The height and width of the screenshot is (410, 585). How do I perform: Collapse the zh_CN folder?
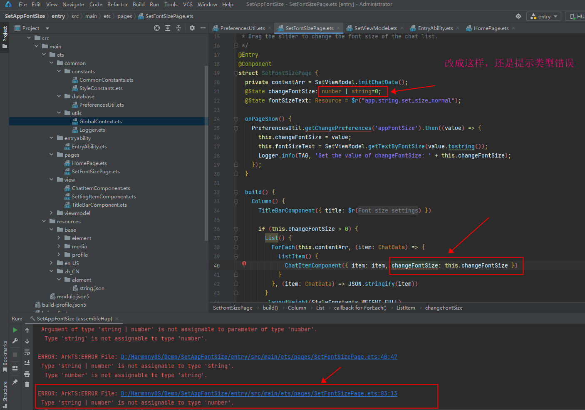tap(52, 271)
